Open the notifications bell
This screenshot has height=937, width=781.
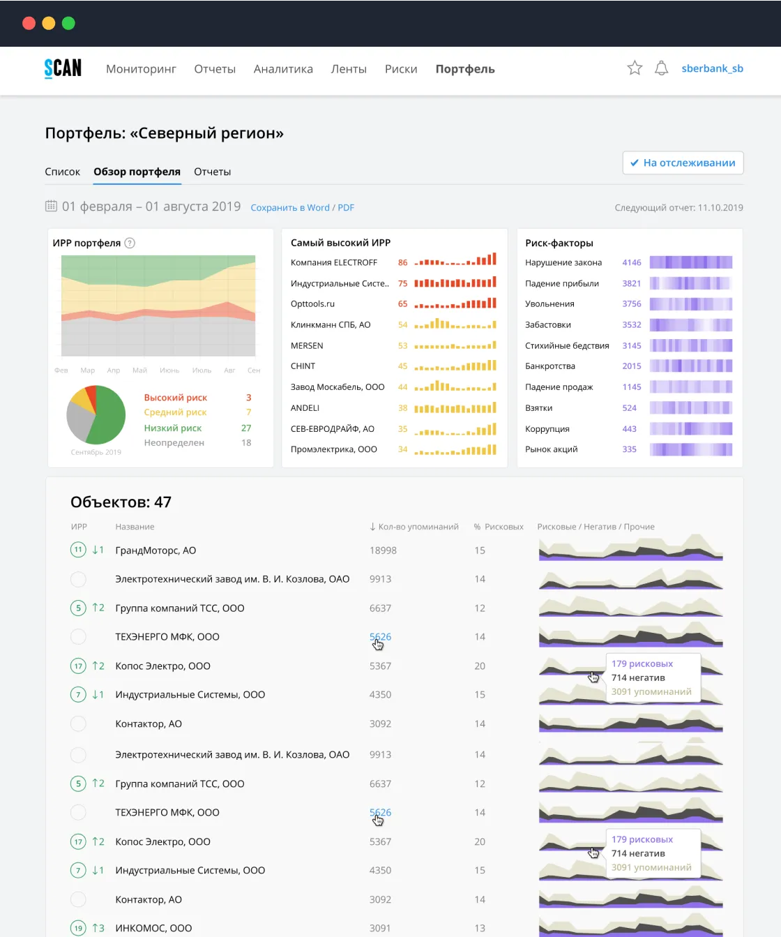pos(662,68)
